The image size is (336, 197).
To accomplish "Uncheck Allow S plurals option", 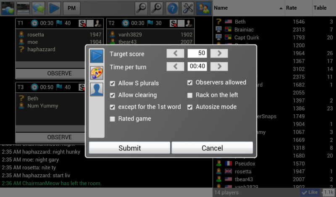I will coord(112,83).
